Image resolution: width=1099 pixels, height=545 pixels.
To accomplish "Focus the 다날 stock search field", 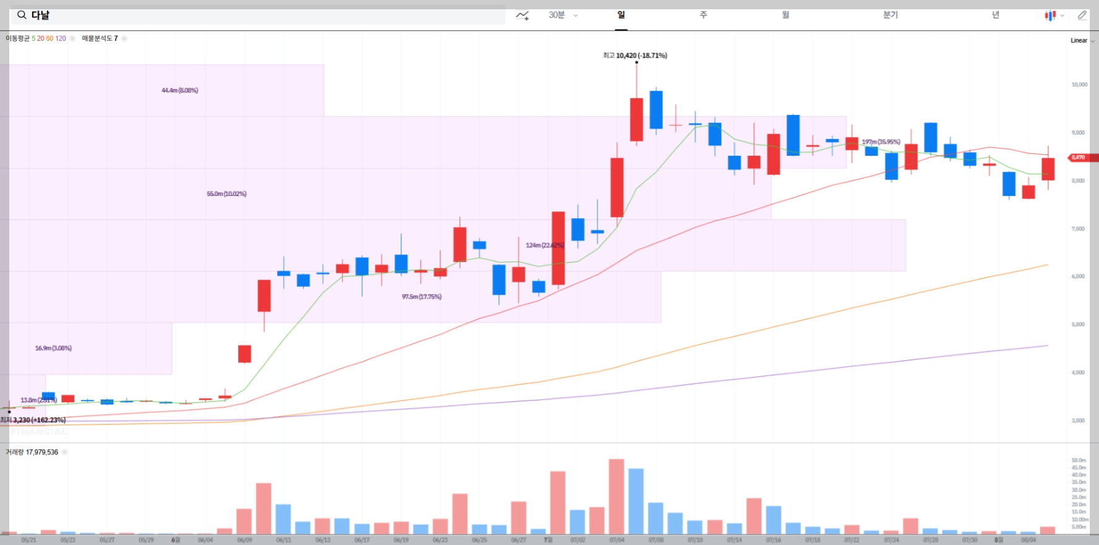I will [258, 15].
